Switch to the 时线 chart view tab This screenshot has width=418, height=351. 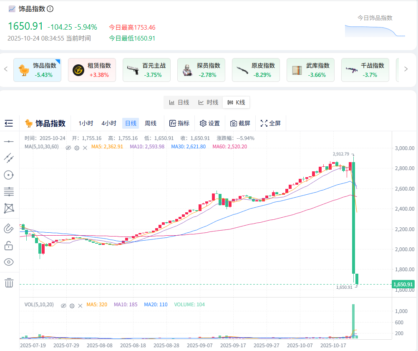coord(208,102)
